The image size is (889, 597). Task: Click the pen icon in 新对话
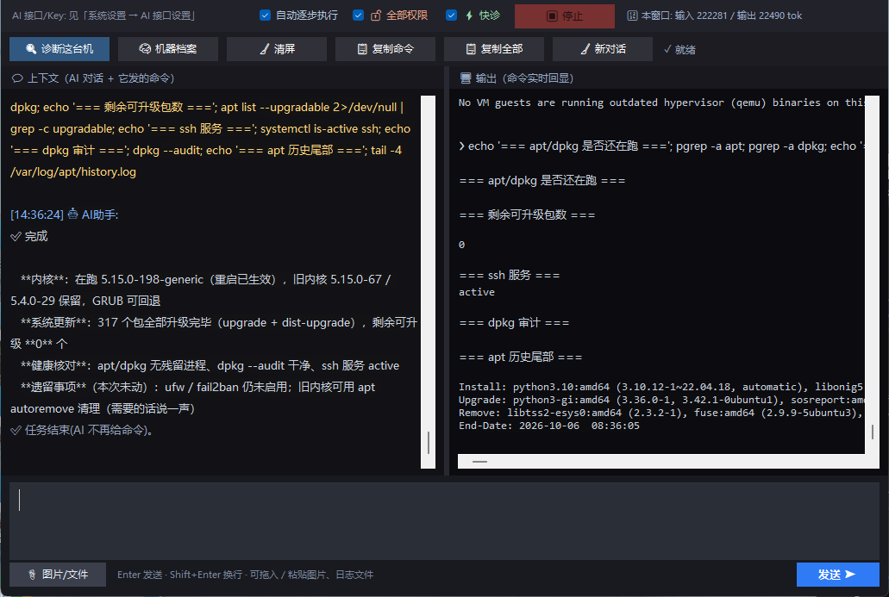pos(585,49)
